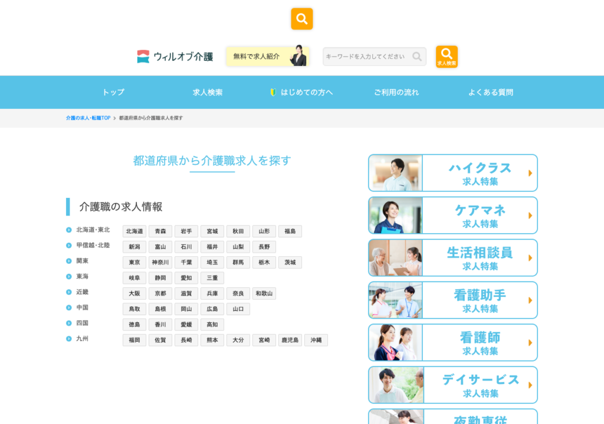The height and width of the screenshot is (424, 604).
Task: Select the 東京 prefecture button
Action: pos(134,263)
